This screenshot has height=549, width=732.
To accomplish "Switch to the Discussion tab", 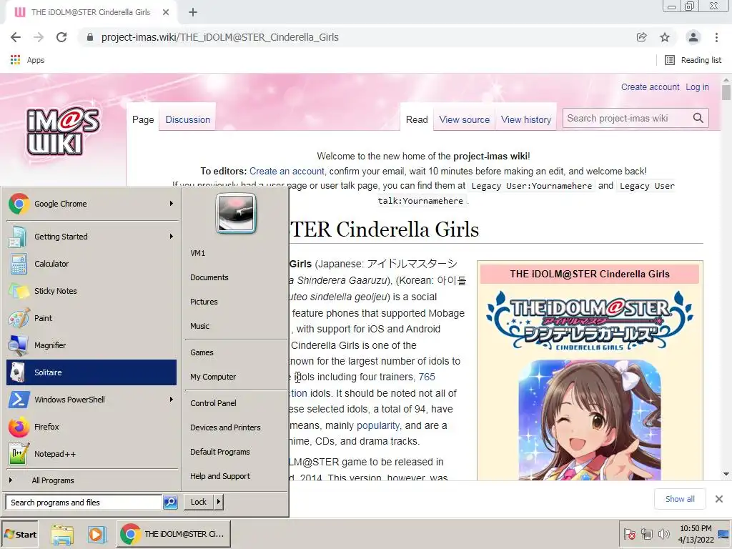I will [x=188, y=119].
